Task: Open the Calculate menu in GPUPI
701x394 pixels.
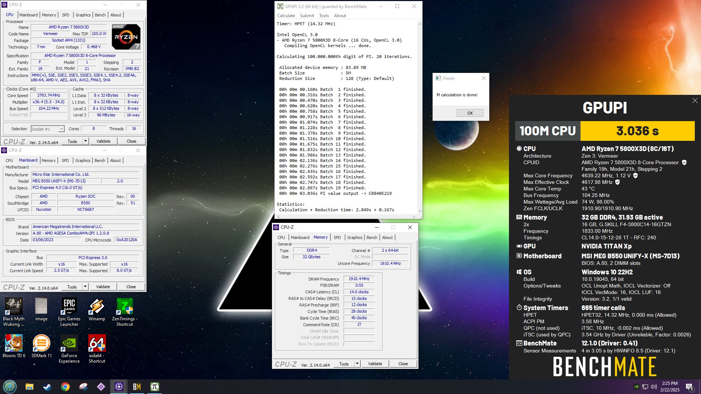Action: (x=286, y=16)
